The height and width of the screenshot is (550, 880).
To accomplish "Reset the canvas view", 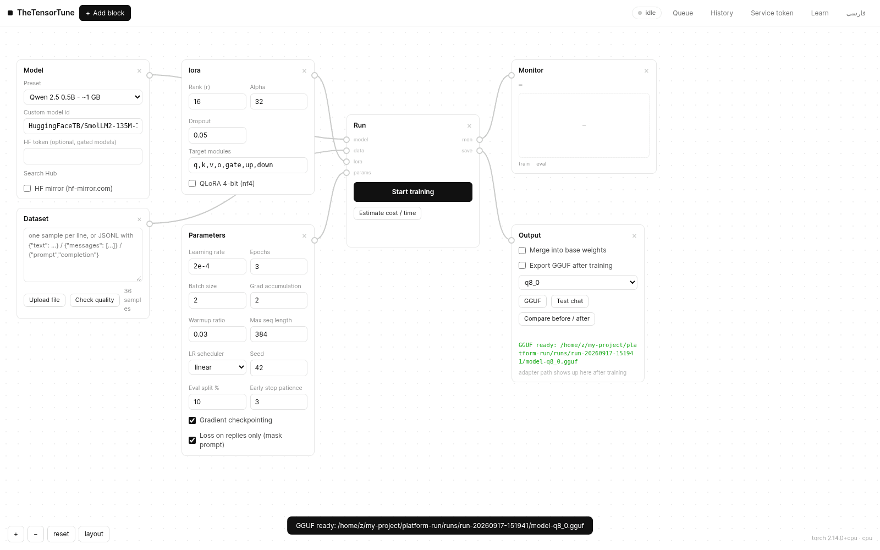I will (61, 534).
